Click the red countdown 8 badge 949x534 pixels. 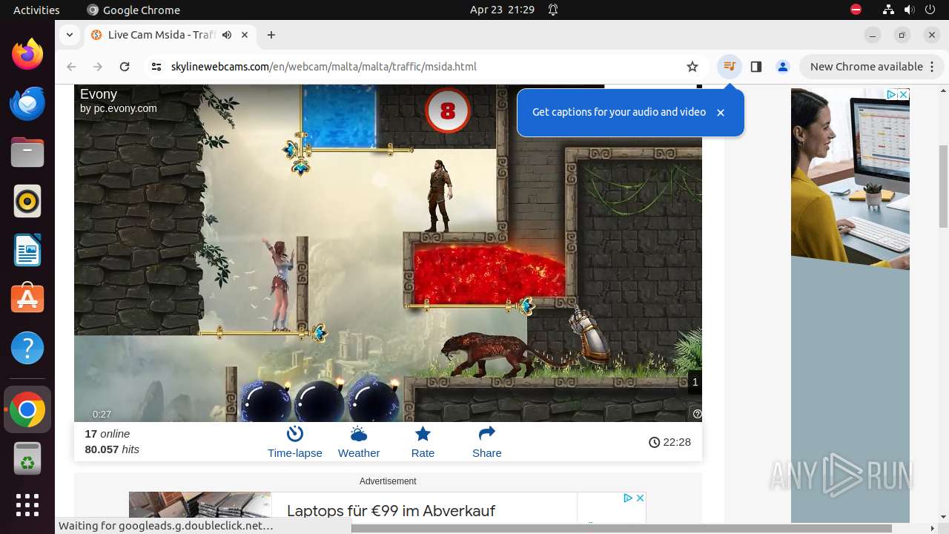448,111
